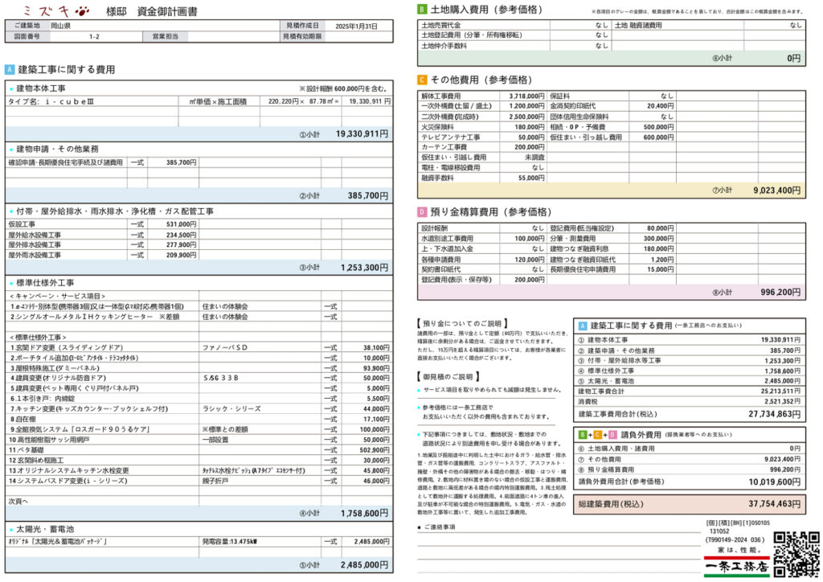
Task: Click the 一条工務店 company logo
Action: pos(736,565)
